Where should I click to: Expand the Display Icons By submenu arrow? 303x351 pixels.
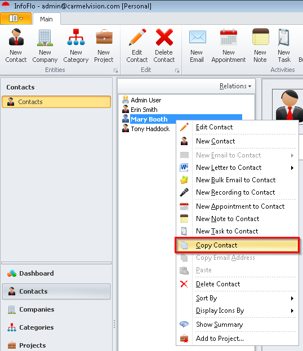click(x=292, y=310)
